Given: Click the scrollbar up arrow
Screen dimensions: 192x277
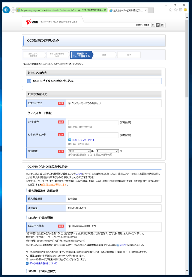Looking at the screenshot, I should [x=187, y=17].
